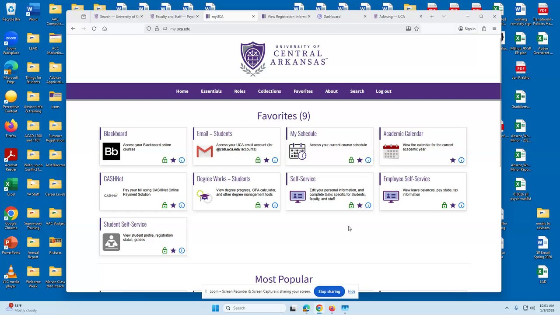
Task: Unfavorite CASHNet using its star
Action: click(173, 205)
